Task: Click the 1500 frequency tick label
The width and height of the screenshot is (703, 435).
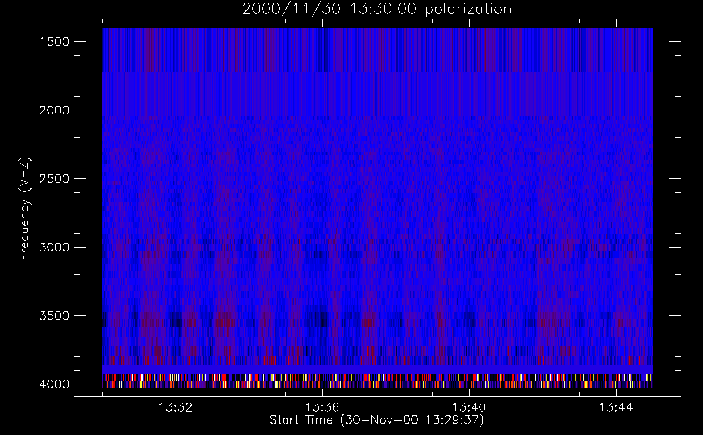Action: coord(54,42)
